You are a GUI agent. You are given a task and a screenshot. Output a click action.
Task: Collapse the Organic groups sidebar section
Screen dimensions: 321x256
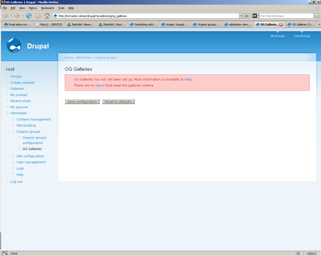pos(13,131)
